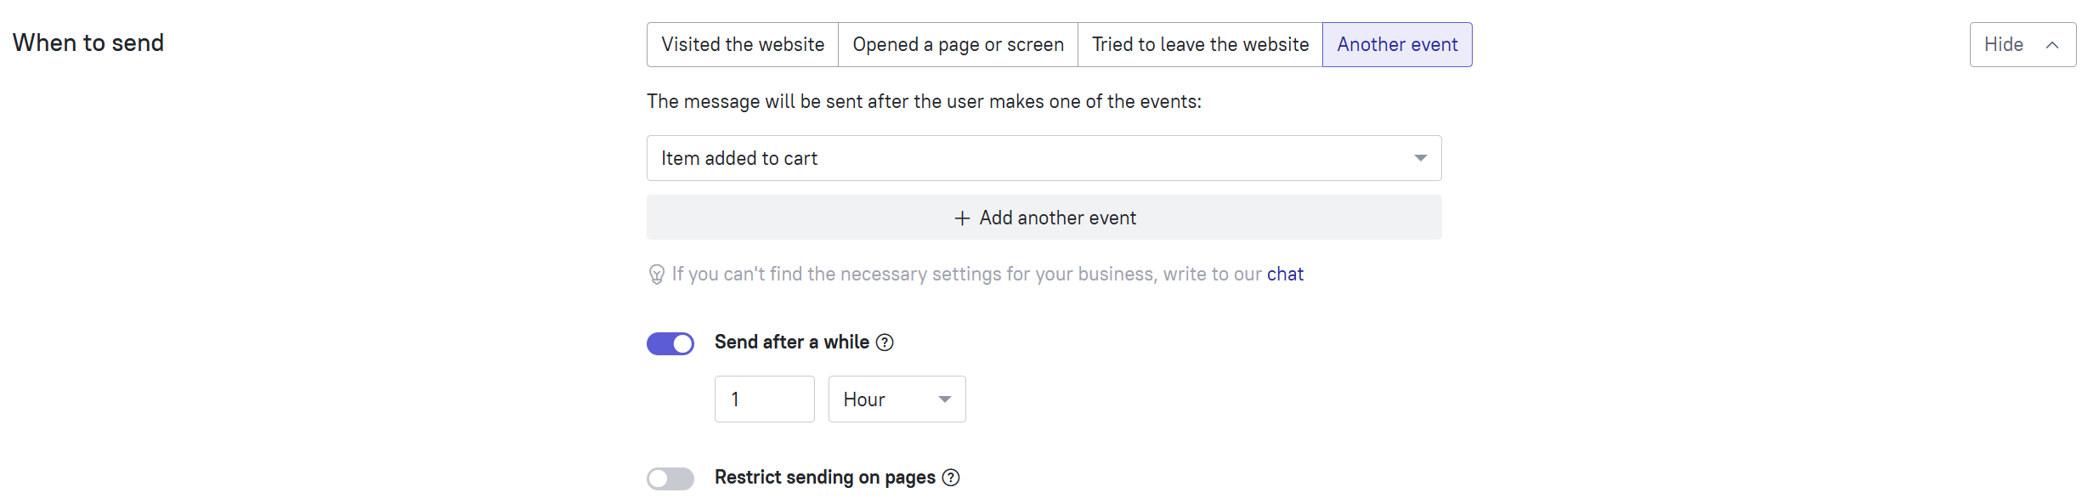2099x504 pixels.
Task: Select the Visited the website tab
Action: 743,44
